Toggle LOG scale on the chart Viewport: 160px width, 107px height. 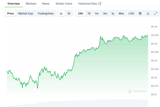pyautogui.click(x=131, y=13)
